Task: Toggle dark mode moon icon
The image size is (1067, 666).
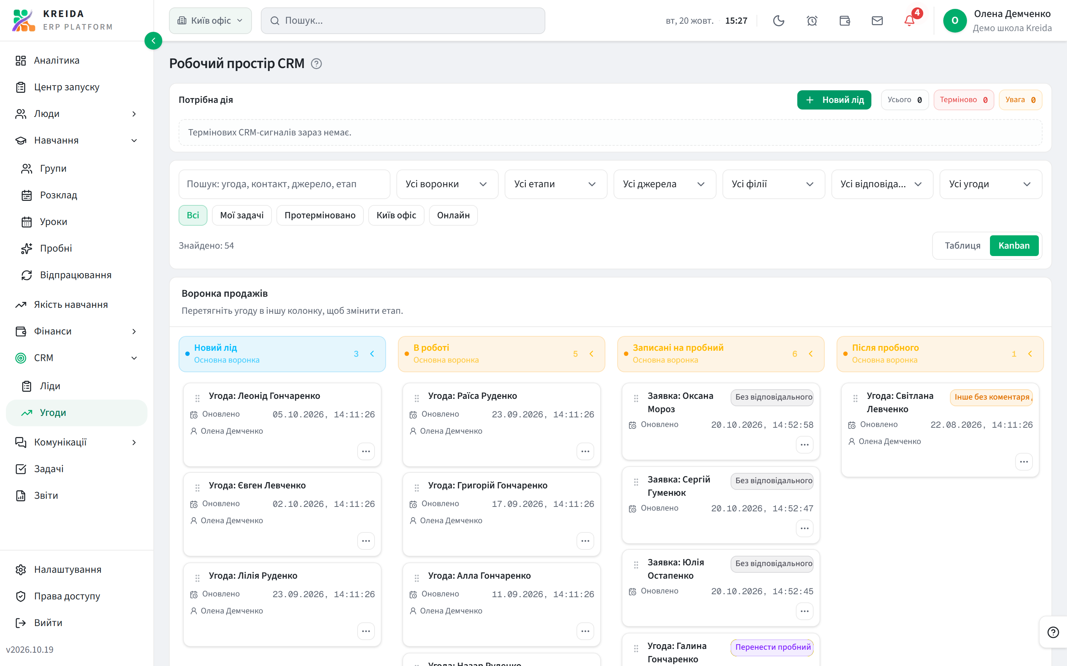Action: coord(779,21)
